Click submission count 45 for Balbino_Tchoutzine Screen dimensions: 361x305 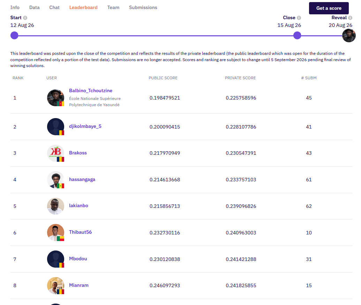pyautogui.click(x=309, y=98)
